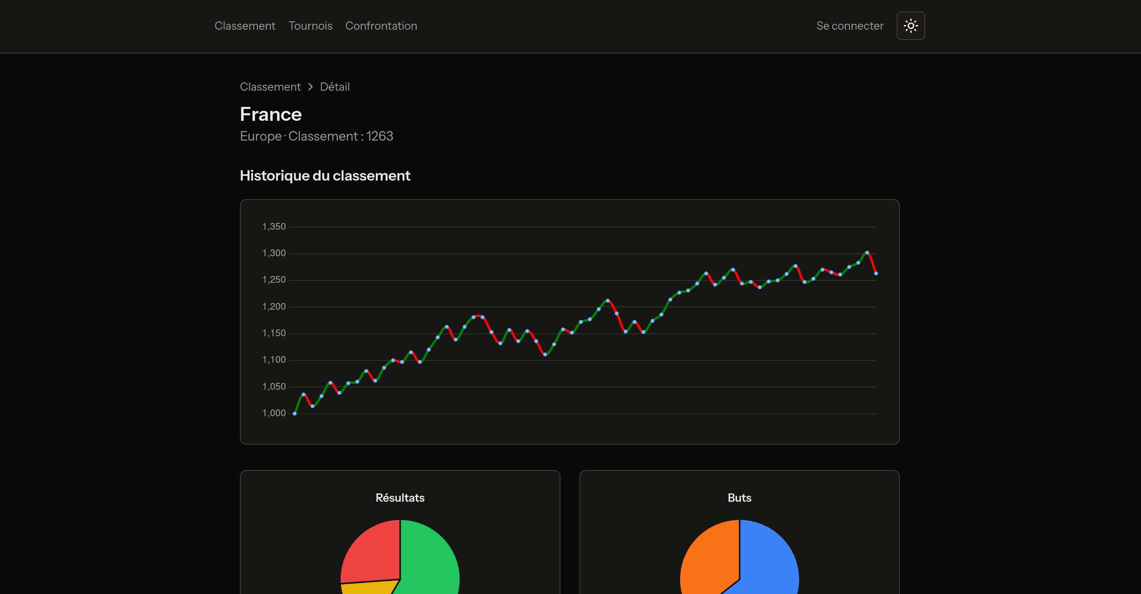Return to Classement via breadcrumb
1141x594 pixels.
coord(270,87)
